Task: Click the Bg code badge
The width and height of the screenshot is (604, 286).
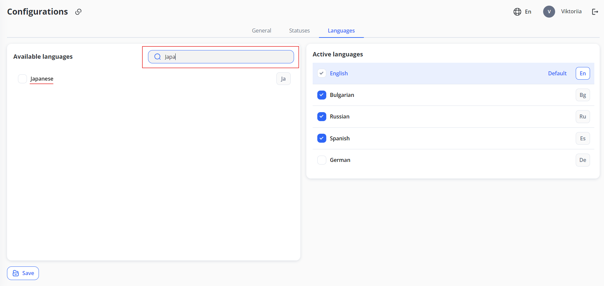Action: (x=583, y=95)
